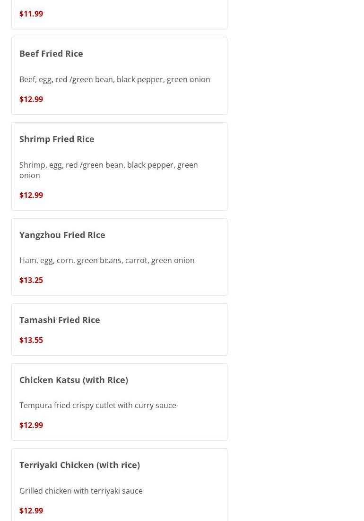This screenshot has height=521, width=364.
Task: Click the $11.99 price at the top
Action: tap(31, 14)
